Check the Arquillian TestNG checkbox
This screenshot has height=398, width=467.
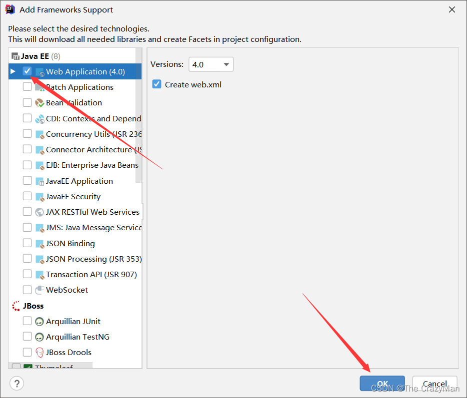coord(27,336)
